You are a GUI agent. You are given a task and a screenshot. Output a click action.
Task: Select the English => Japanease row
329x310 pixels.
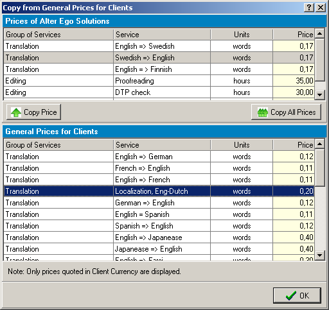[159, 237]
